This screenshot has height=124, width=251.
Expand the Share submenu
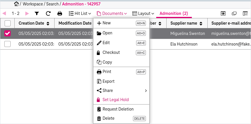coord(121,91)
